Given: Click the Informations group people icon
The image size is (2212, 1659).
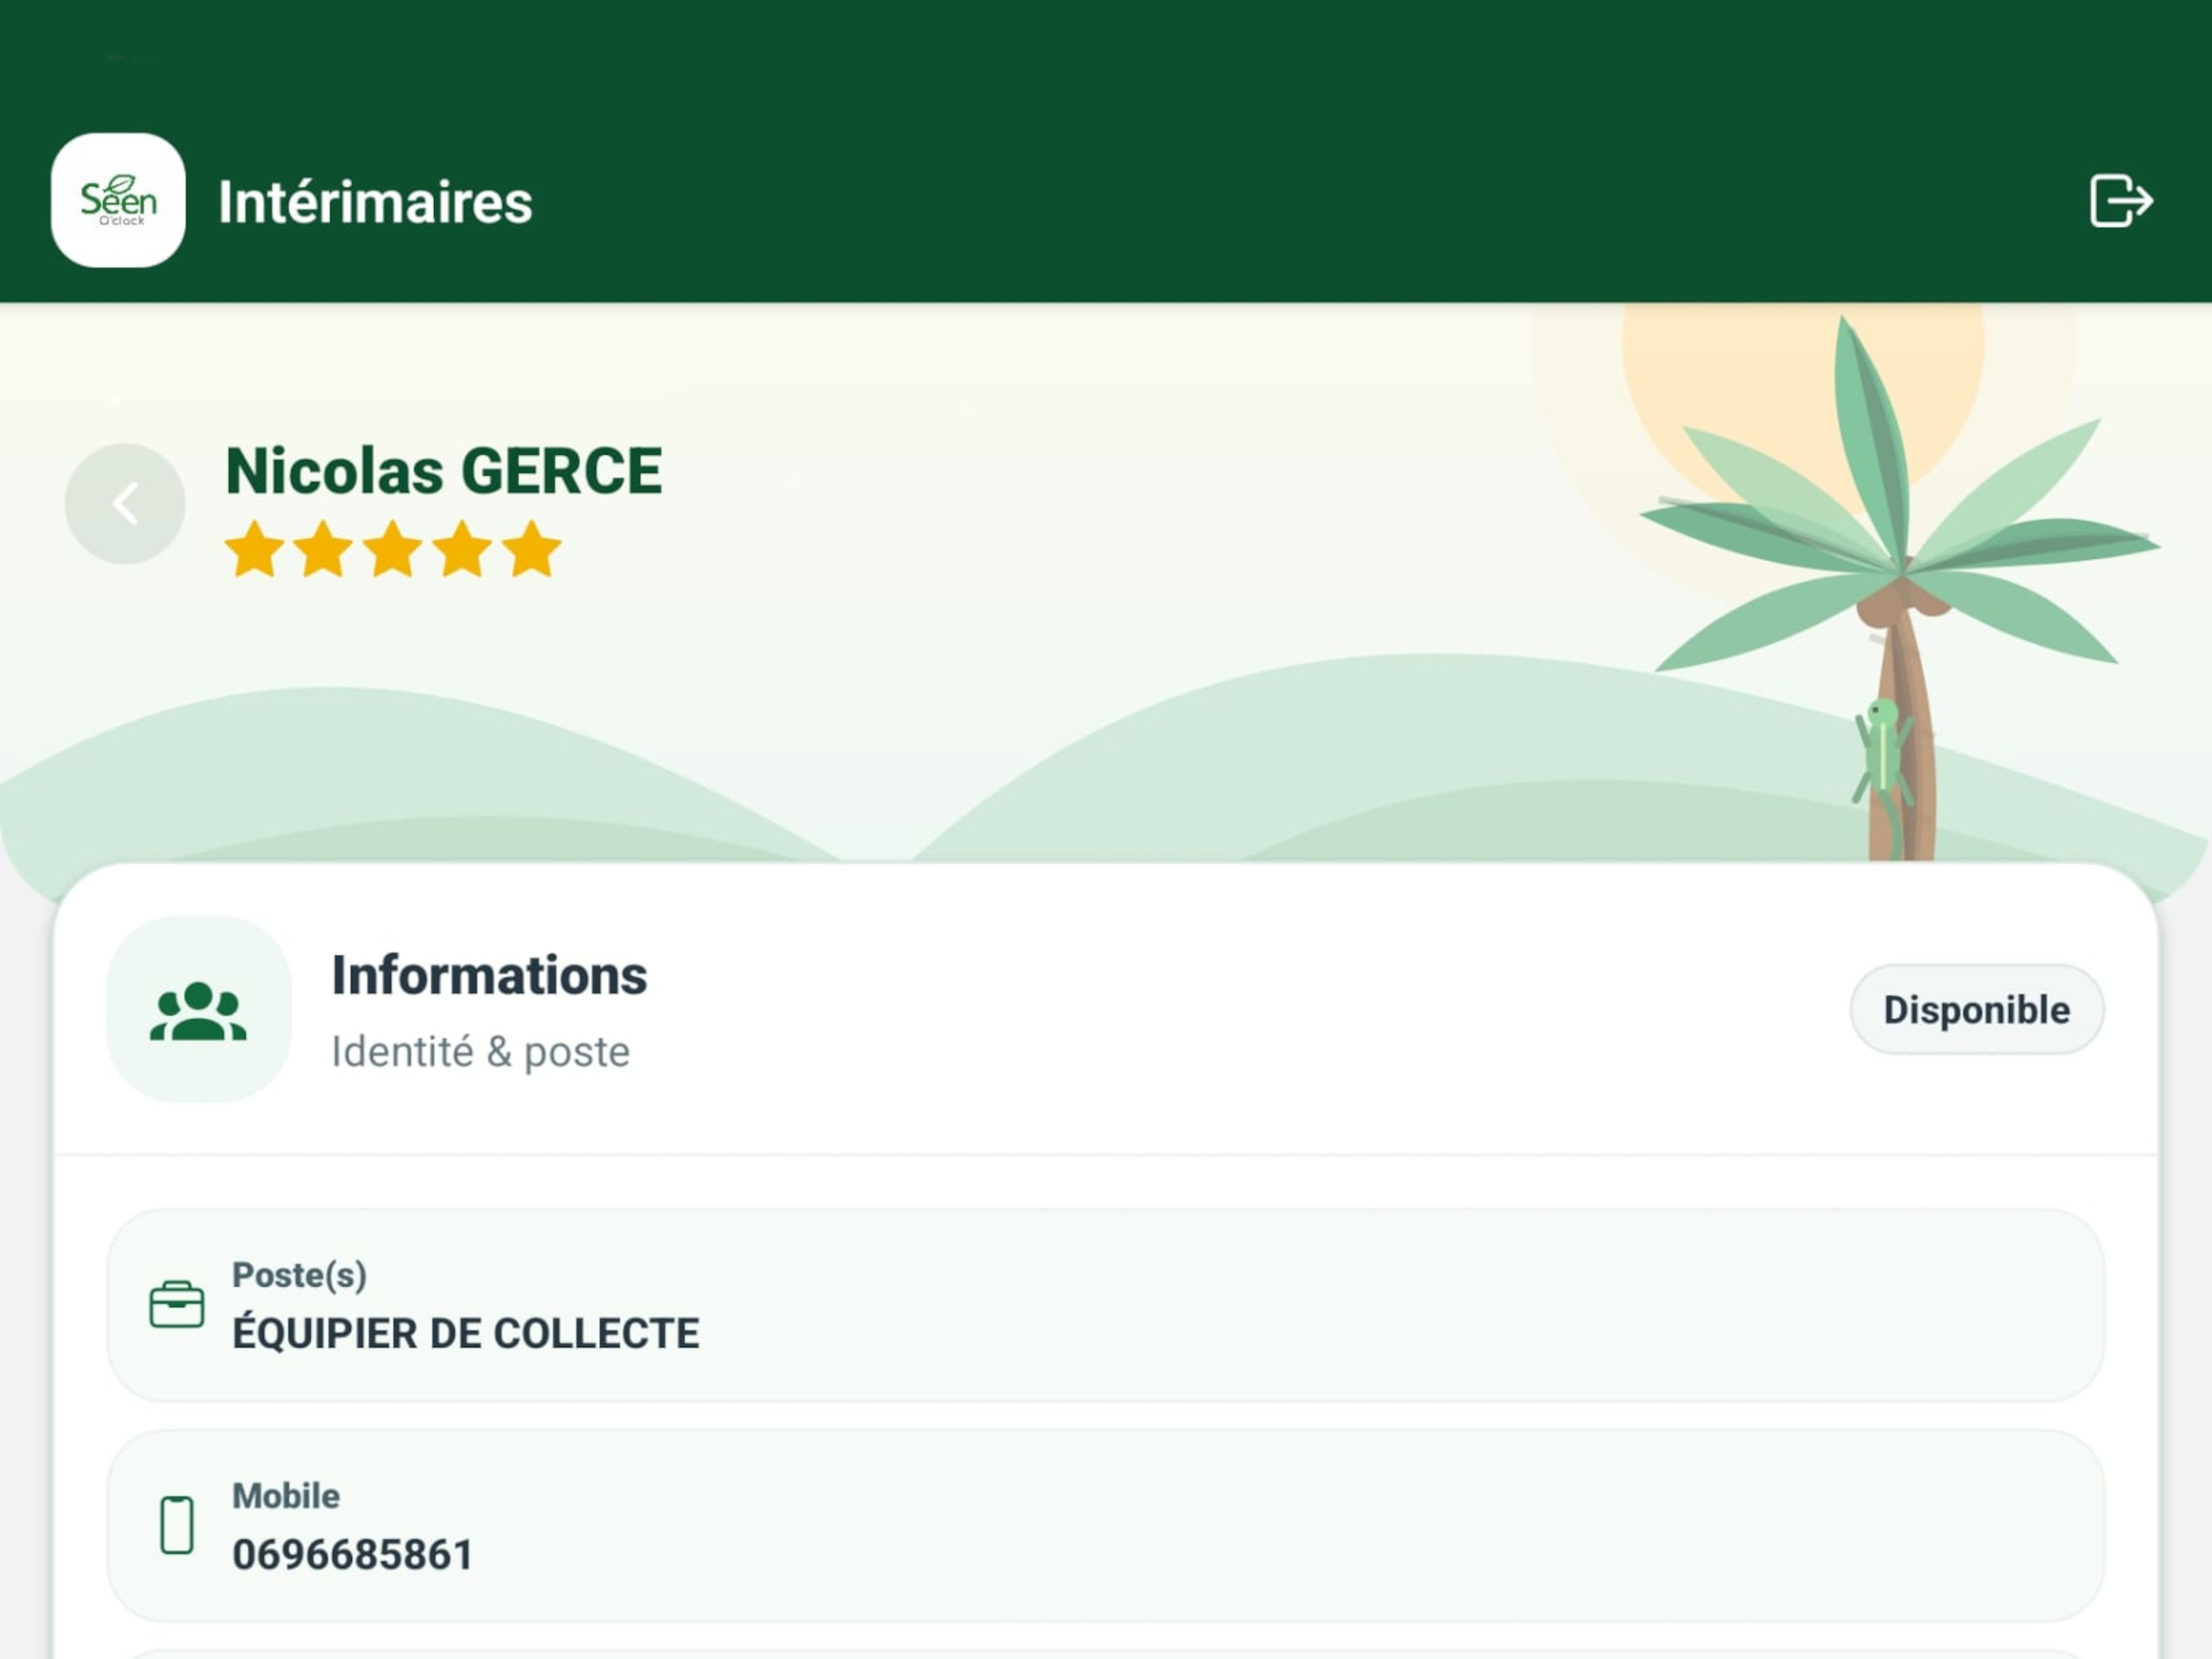Looking at the screenshot, I should (x=199, y=1010).
